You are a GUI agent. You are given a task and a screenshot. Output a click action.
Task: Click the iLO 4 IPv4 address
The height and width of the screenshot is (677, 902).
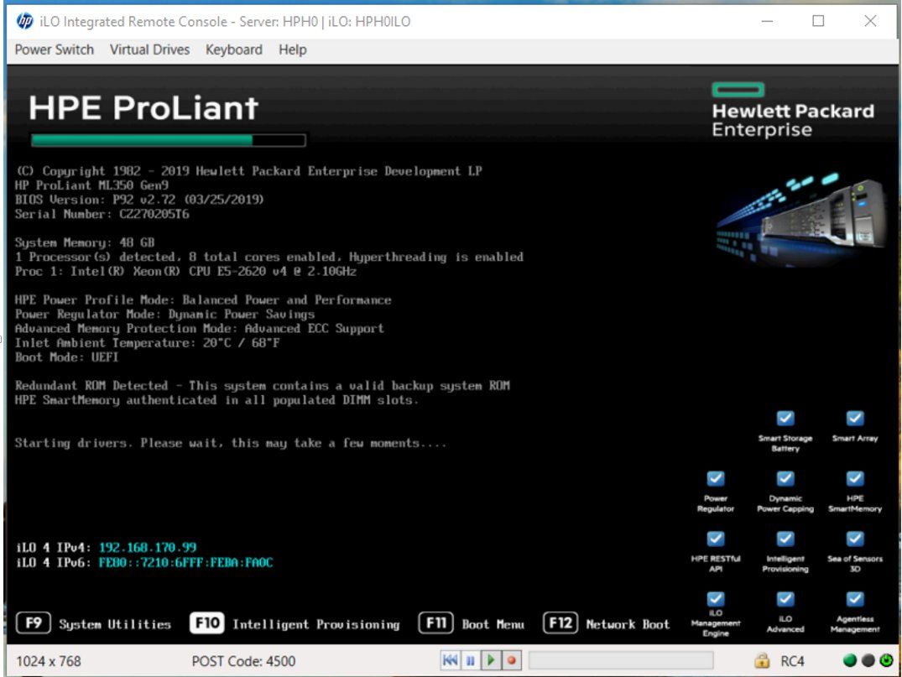[x=148, y=547]
